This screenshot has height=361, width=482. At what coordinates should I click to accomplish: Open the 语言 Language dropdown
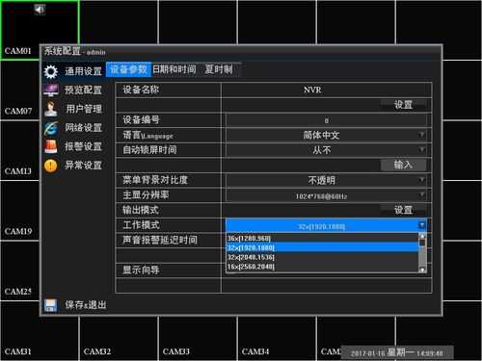pyautogui.click(x=326, y=135)
